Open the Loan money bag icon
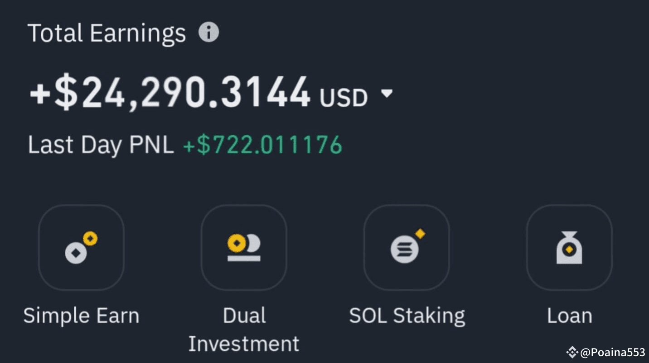This screenshot has width=649, height=363. [569, 247]
